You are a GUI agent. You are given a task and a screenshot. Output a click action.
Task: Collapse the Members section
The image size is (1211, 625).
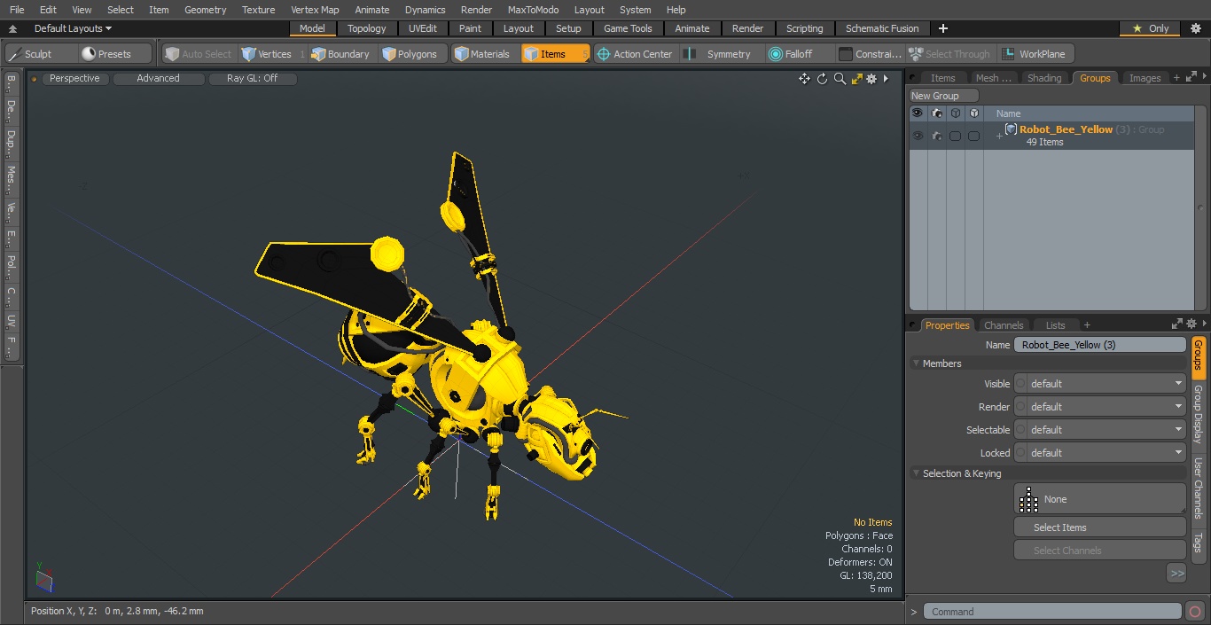pos(916,363)
